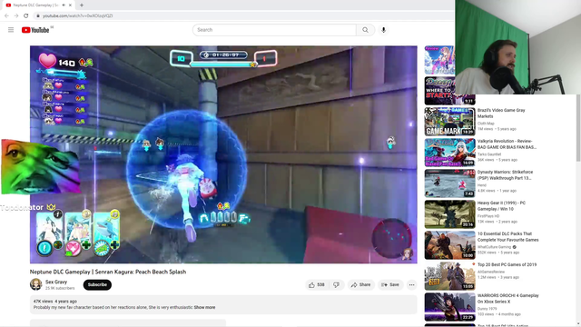Mute the tab via speaker icon
The height and width of the screenshot is (327, 581).
[x=64, y=5]
